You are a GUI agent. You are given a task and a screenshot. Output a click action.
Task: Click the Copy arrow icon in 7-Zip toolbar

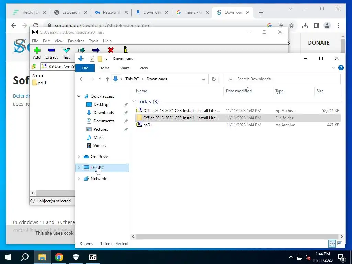click(x=81, y=50)
